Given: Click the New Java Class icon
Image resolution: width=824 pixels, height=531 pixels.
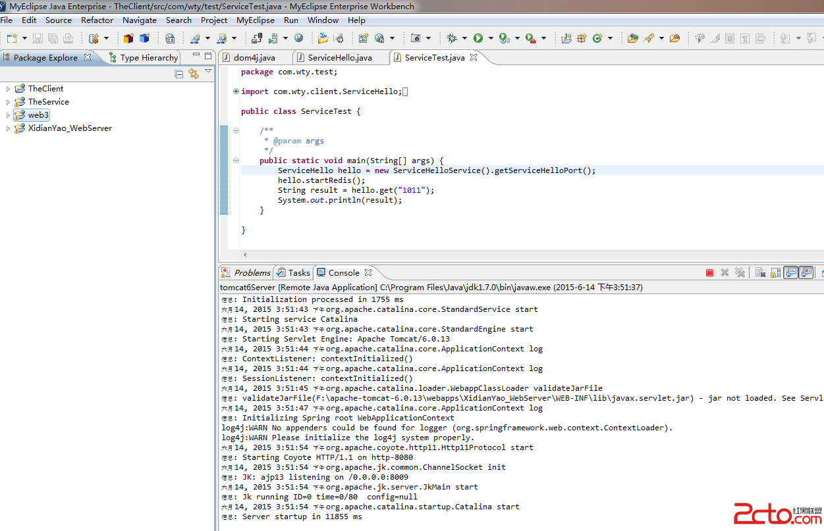Looking at the screenshot, I should [597, 38].
